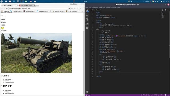Image resolution: width=170 pixels, height=96 pixels.
Task: Select the ПРОЕКТ.html editor tab
Action: (96, 10)
